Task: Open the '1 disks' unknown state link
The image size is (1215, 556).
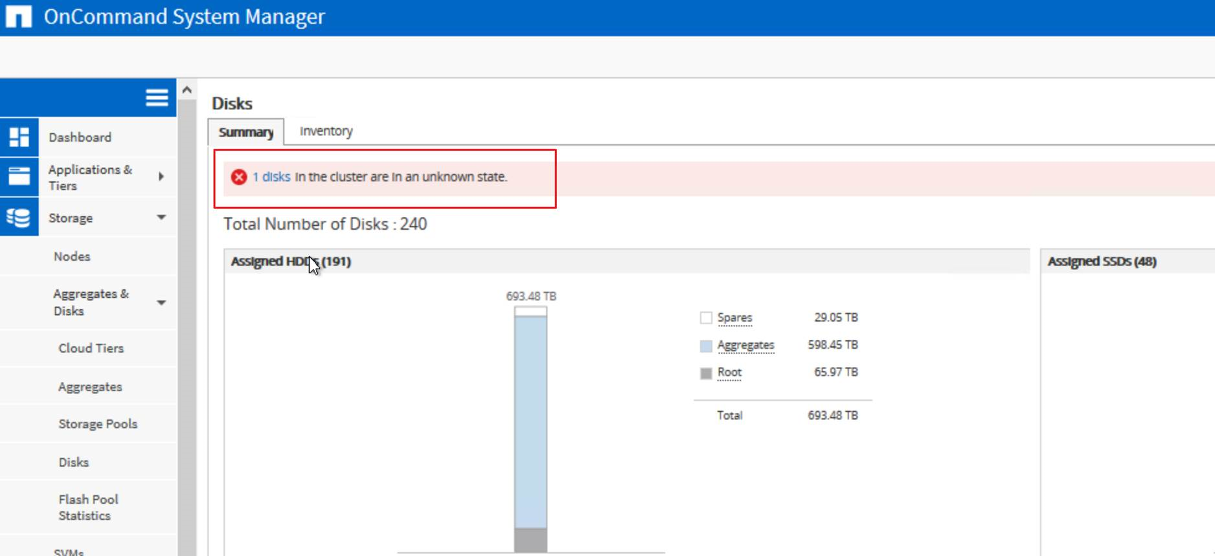Action: 271,177
